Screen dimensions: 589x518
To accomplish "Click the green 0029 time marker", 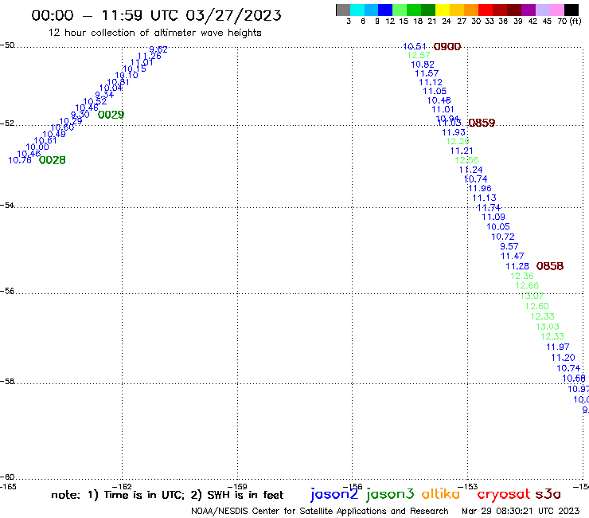I will click(x=111, y=115).
